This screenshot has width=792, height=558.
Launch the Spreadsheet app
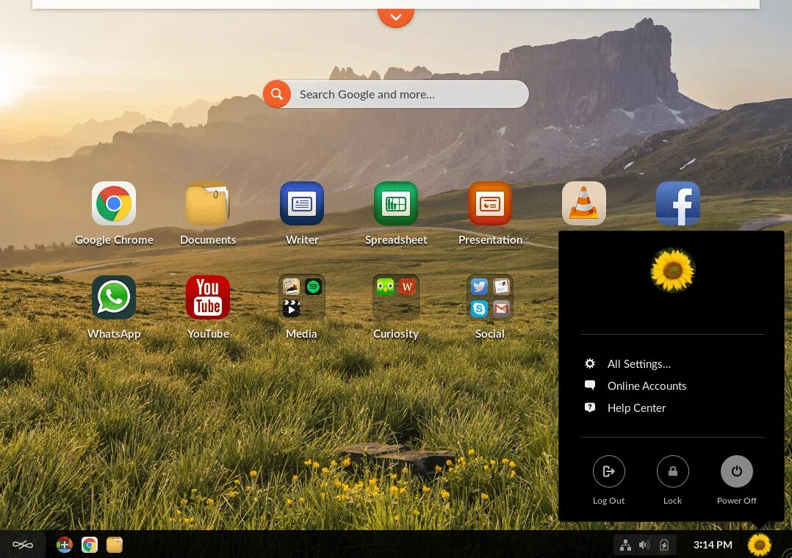[x=396, y=203]
